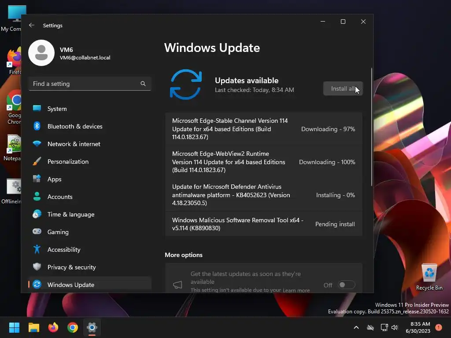Open File Explorer from the taskbar

pyautogui.click(x=33, y=327)
